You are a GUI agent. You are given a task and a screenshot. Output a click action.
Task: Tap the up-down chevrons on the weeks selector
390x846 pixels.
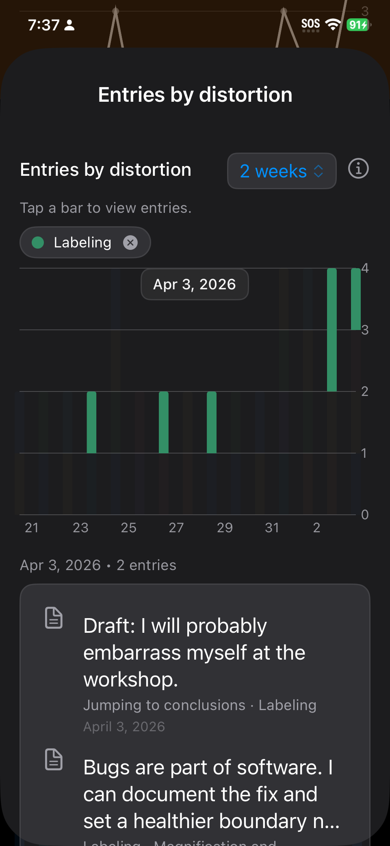point(319,171)
